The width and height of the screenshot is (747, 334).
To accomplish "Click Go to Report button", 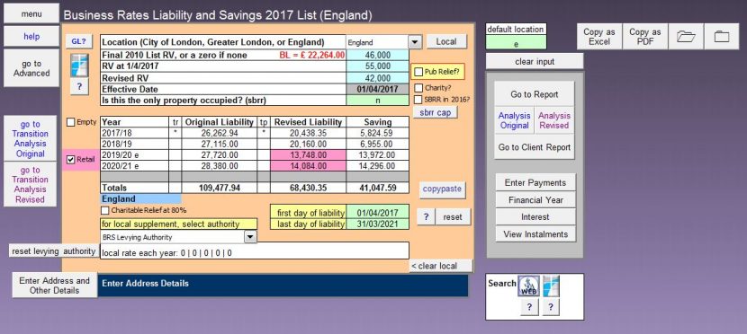I will [x=534, y=94].
